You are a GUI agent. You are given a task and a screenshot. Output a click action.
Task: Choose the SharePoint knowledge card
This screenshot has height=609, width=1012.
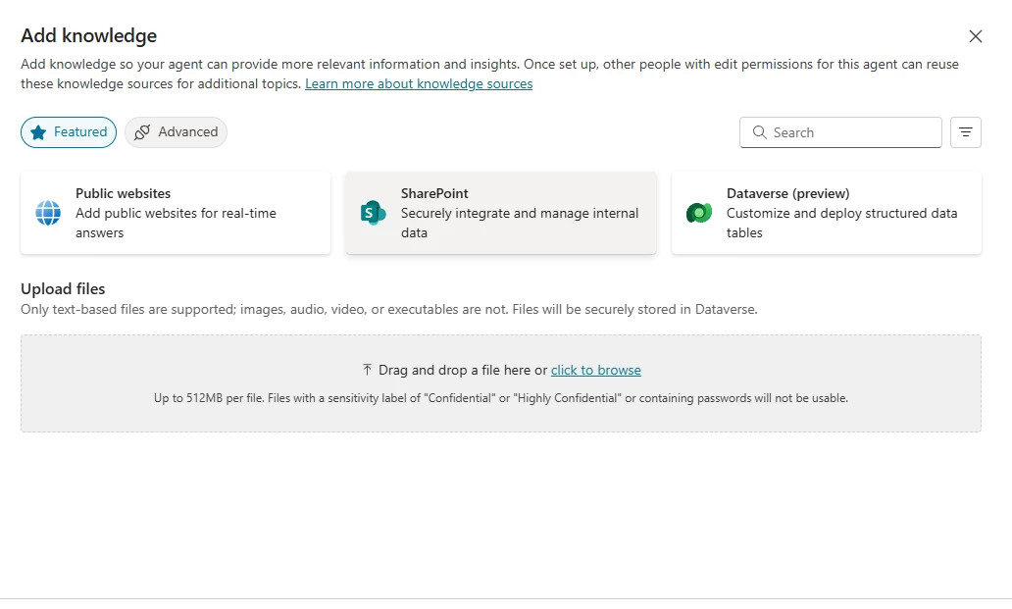click(x=501, y=213)
